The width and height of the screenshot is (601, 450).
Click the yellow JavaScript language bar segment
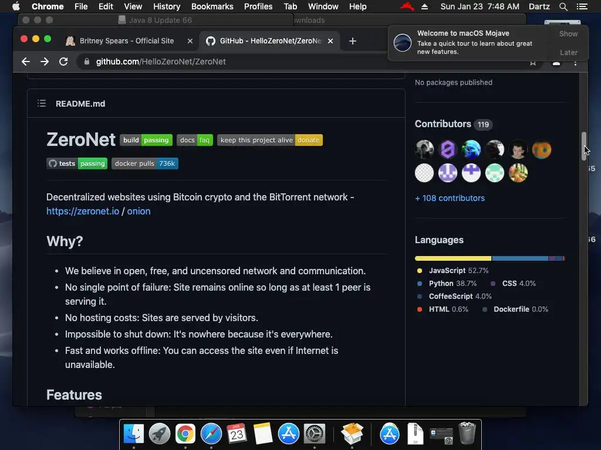click(453, 258)
